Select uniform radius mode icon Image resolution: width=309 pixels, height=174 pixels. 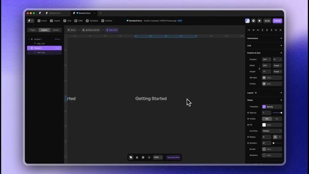(275, 137)
